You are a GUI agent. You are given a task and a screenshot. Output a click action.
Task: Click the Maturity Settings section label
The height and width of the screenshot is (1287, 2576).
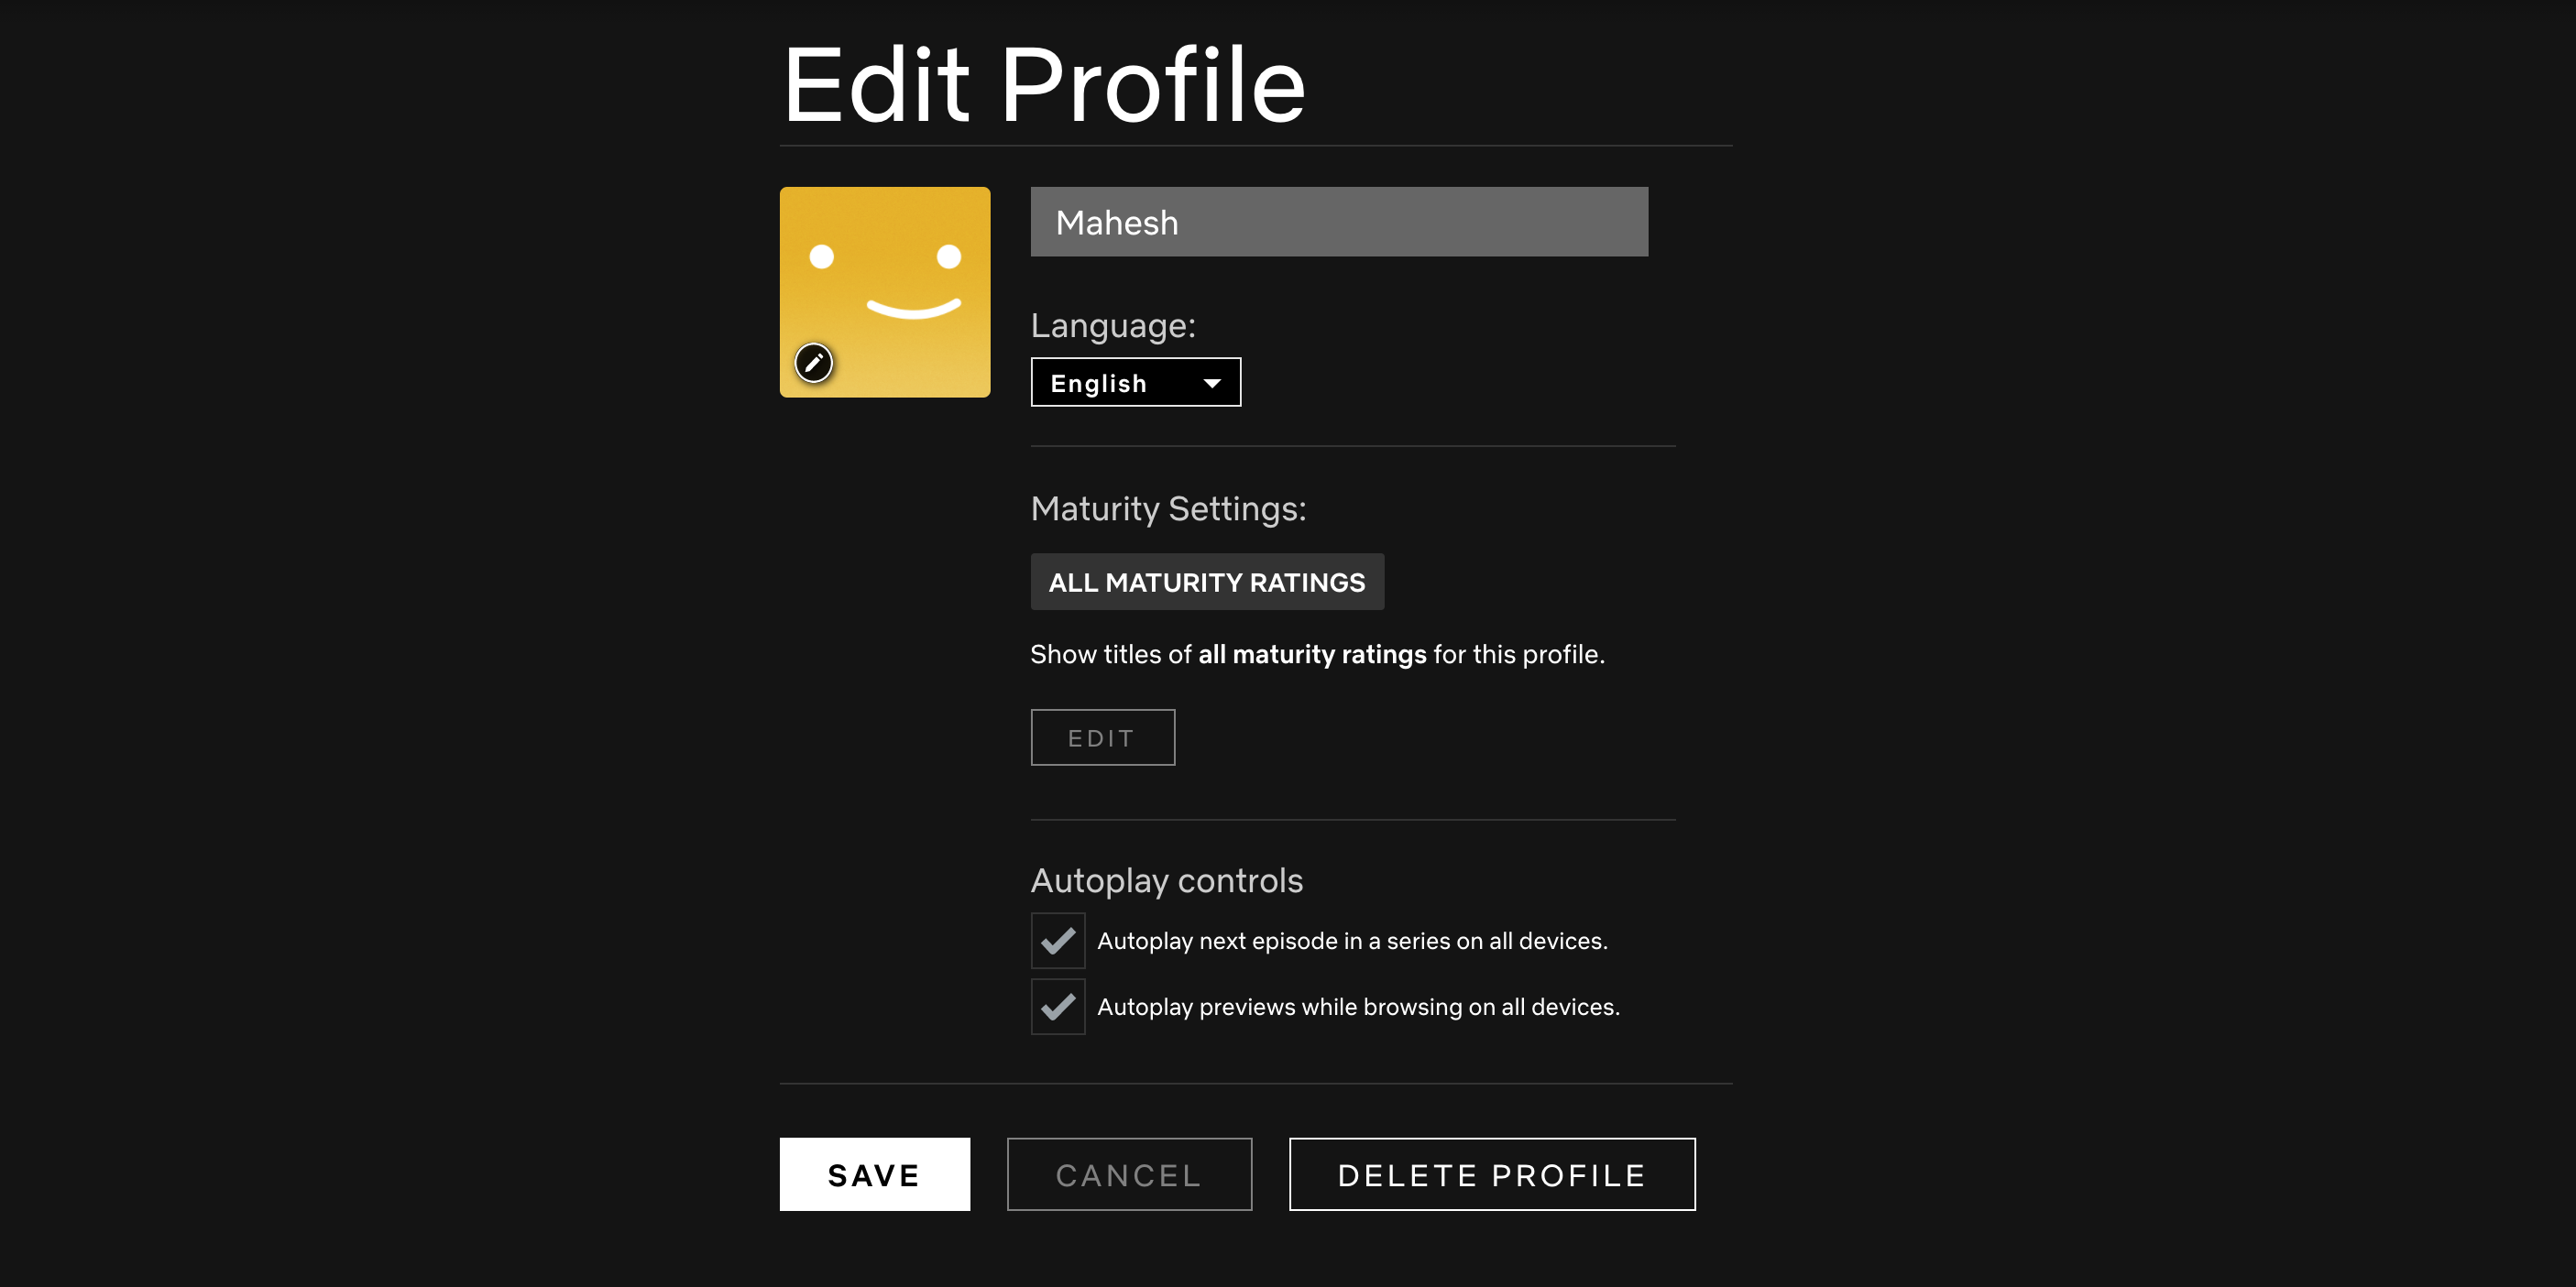1167,507
